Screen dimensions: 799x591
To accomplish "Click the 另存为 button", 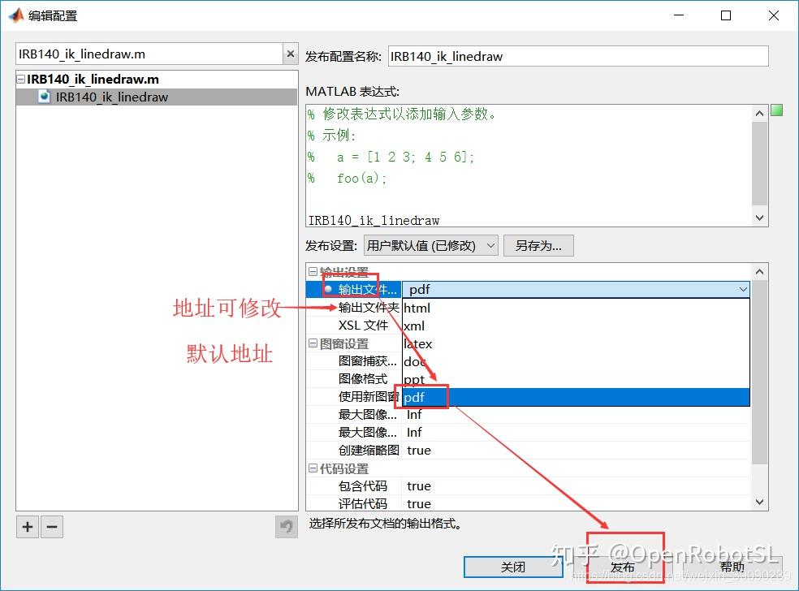I will pyautogui.click(x=538, y=245).
